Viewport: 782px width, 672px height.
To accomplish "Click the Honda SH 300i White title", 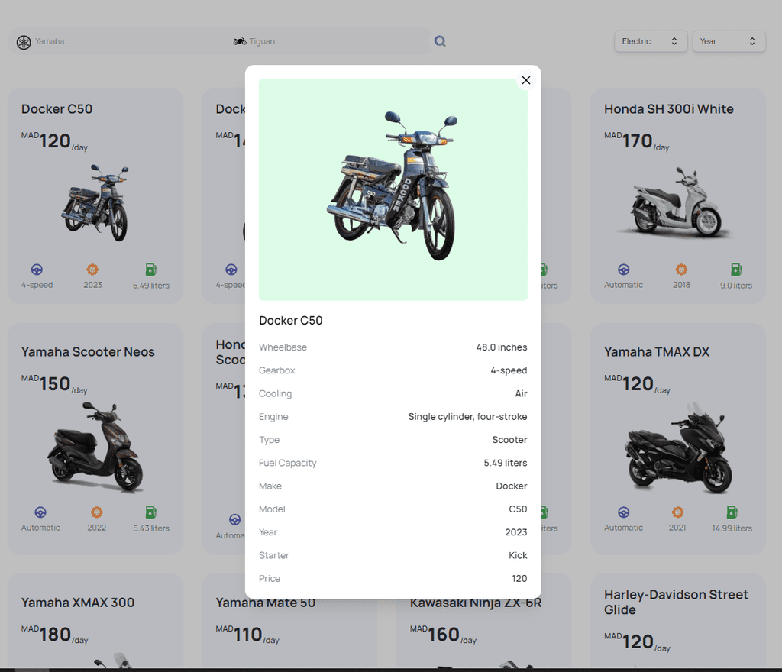I will 668,109.
